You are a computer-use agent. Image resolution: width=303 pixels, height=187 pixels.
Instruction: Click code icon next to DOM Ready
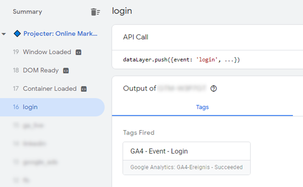[x=66, y=70]
